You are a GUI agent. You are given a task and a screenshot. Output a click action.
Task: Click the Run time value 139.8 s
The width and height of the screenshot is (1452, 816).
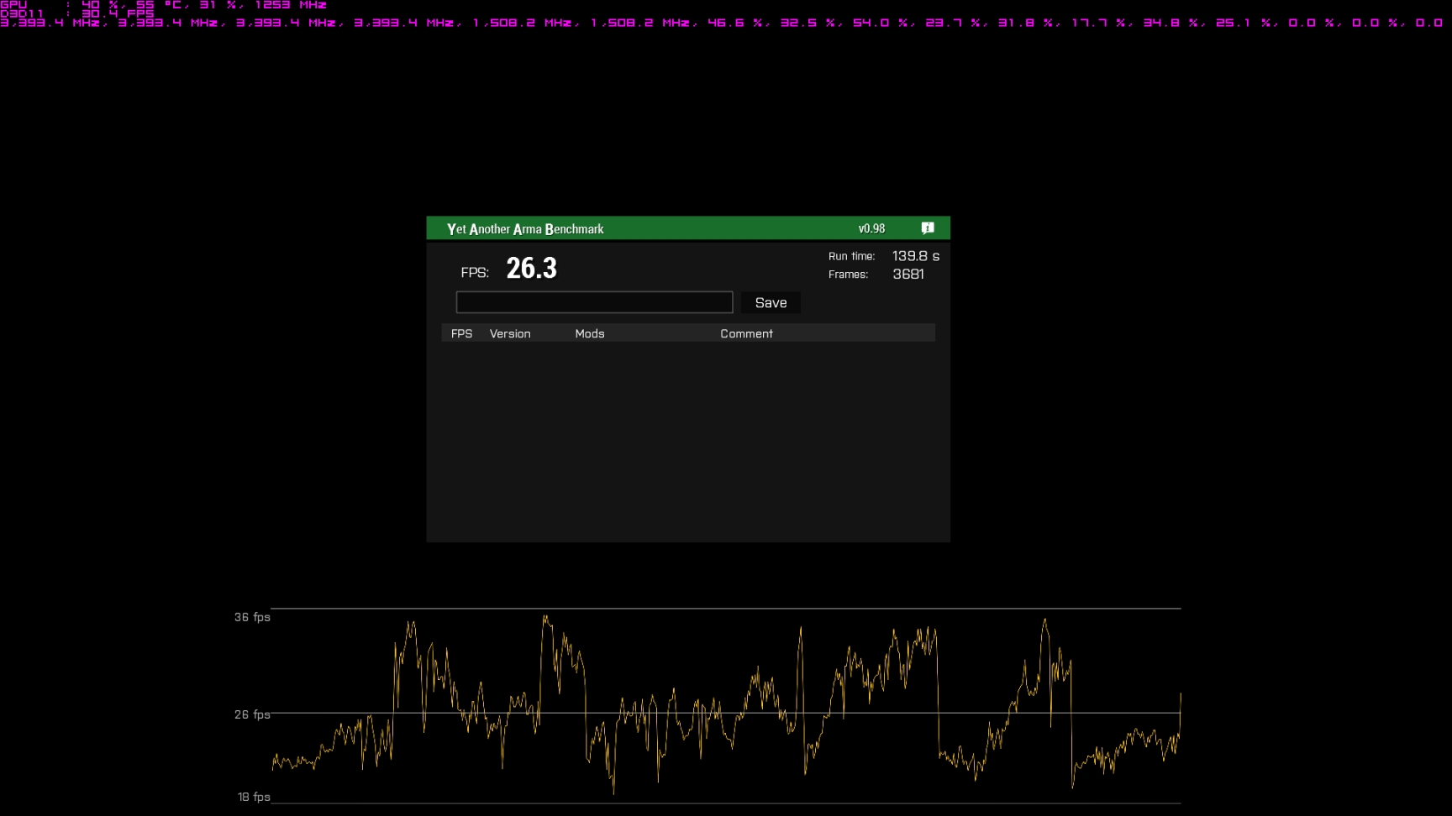[916, 256]
